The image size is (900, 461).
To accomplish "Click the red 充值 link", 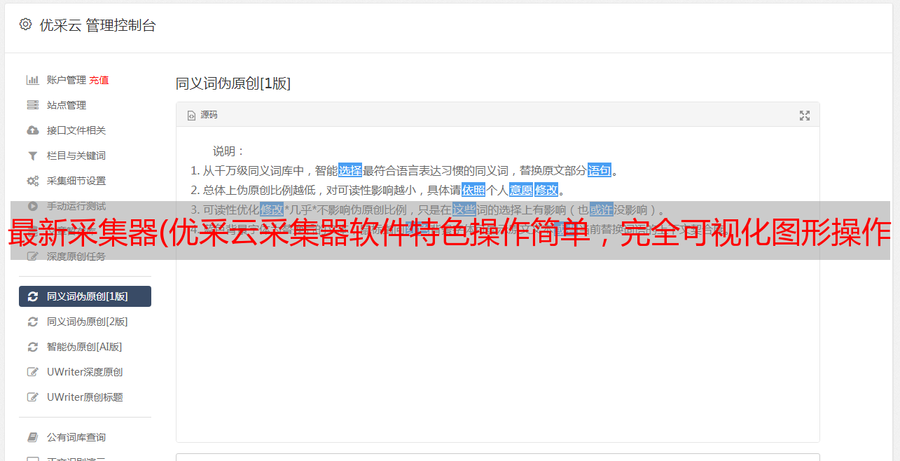I will (99, 80).
